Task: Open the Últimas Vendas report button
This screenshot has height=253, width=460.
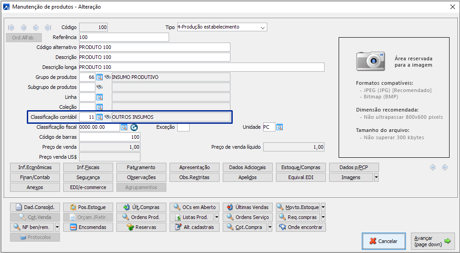Action: (x=248, y=207)
